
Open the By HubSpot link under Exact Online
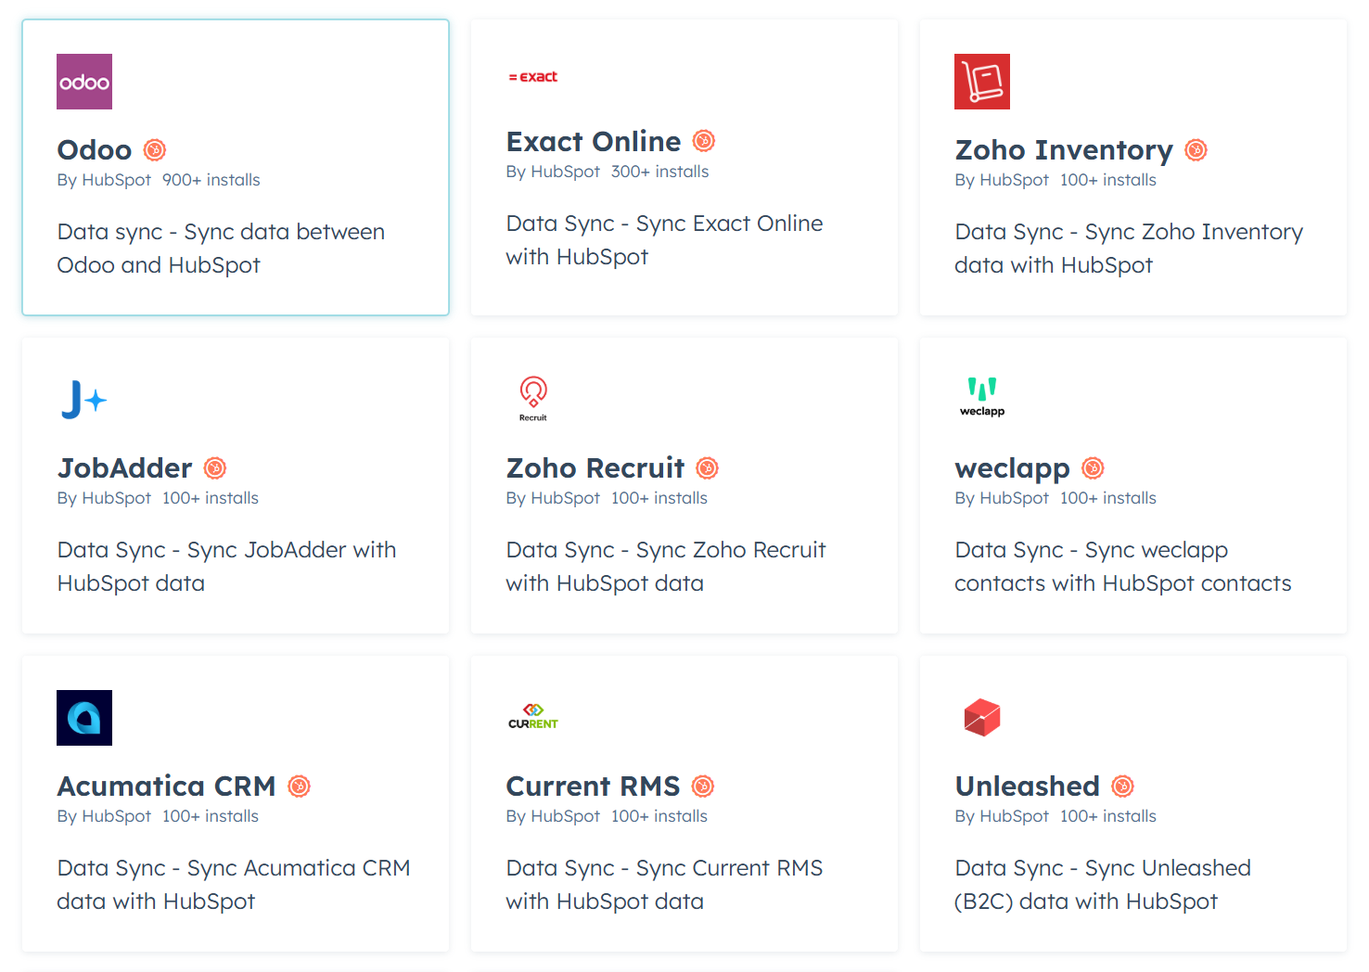coord(554,171)
